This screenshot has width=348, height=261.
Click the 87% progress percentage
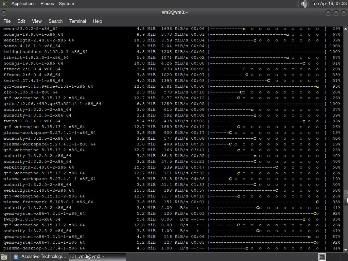[336, 237]
